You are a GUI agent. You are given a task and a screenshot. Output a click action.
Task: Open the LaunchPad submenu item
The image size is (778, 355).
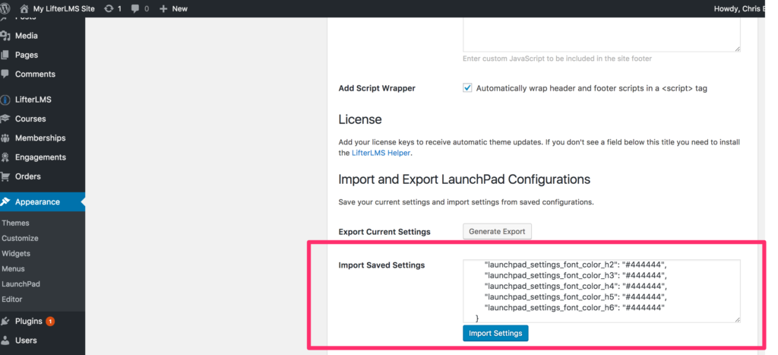(x=21, y=284)
